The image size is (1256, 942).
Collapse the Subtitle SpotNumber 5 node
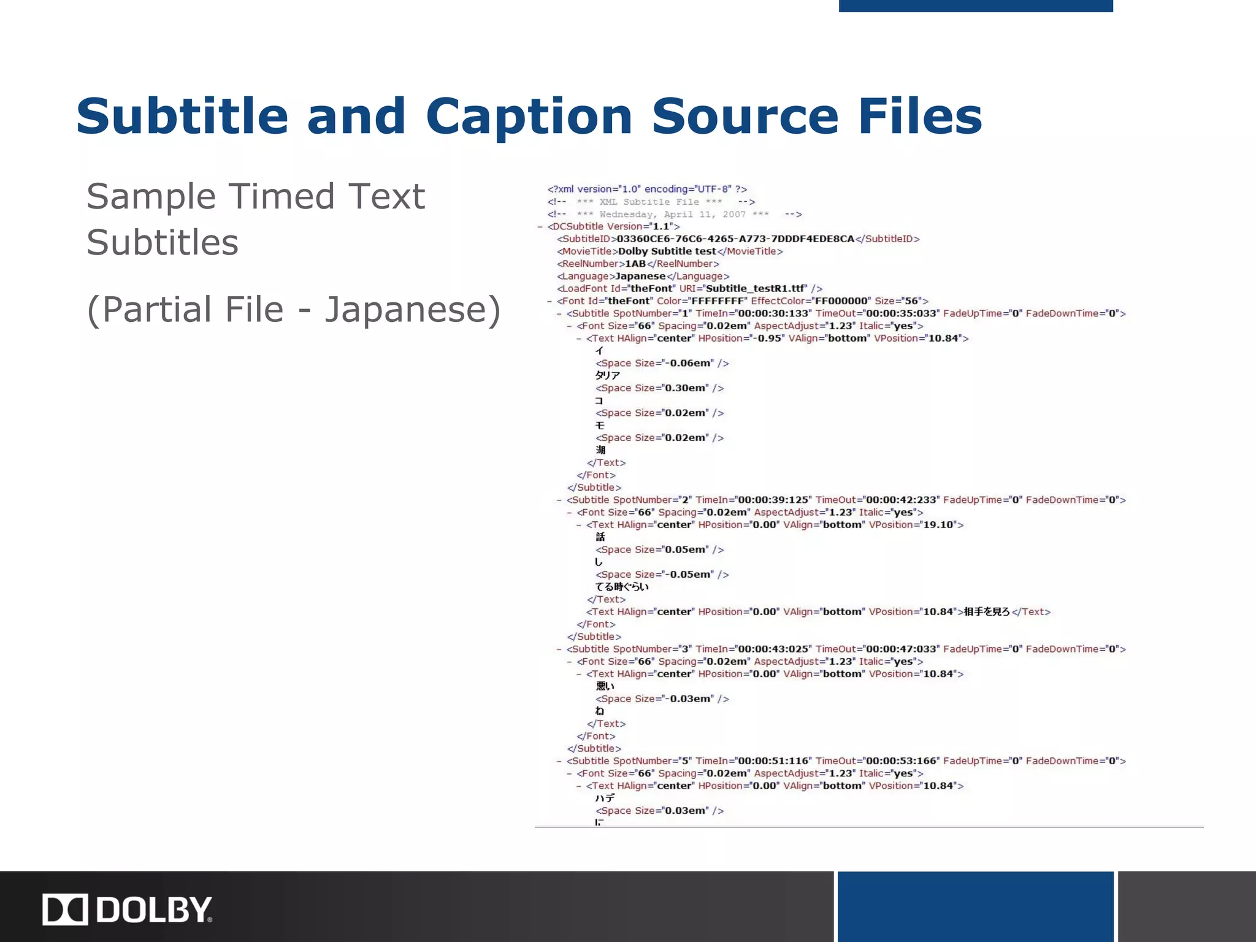[x=560, y=761]
